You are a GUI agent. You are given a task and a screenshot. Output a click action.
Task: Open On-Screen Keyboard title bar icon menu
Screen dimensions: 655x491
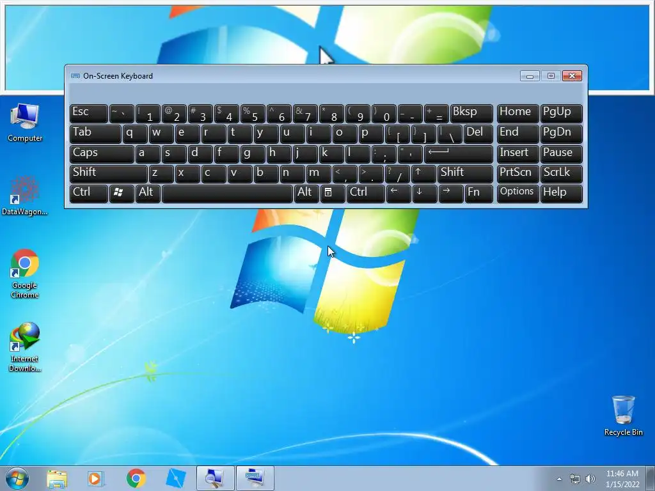(x=75, y=76)
